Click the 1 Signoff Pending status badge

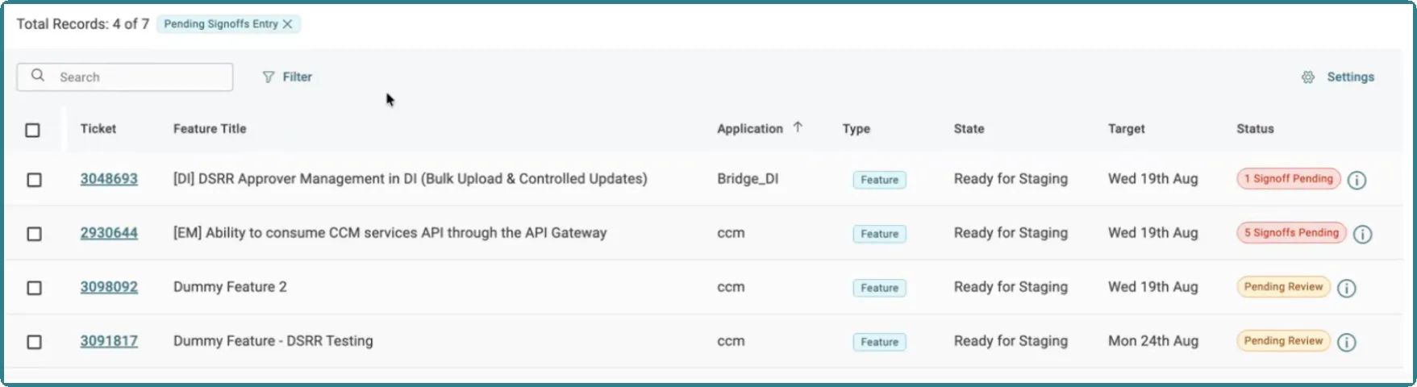(1288, 179)
